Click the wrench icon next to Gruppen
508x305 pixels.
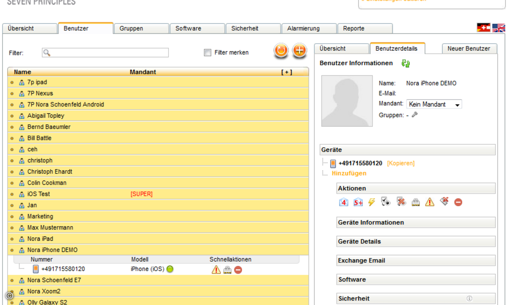coord(414,114)
